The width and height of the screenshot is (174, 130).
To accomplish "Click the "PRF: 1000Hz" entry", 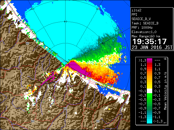I will [x=142, y=28].
